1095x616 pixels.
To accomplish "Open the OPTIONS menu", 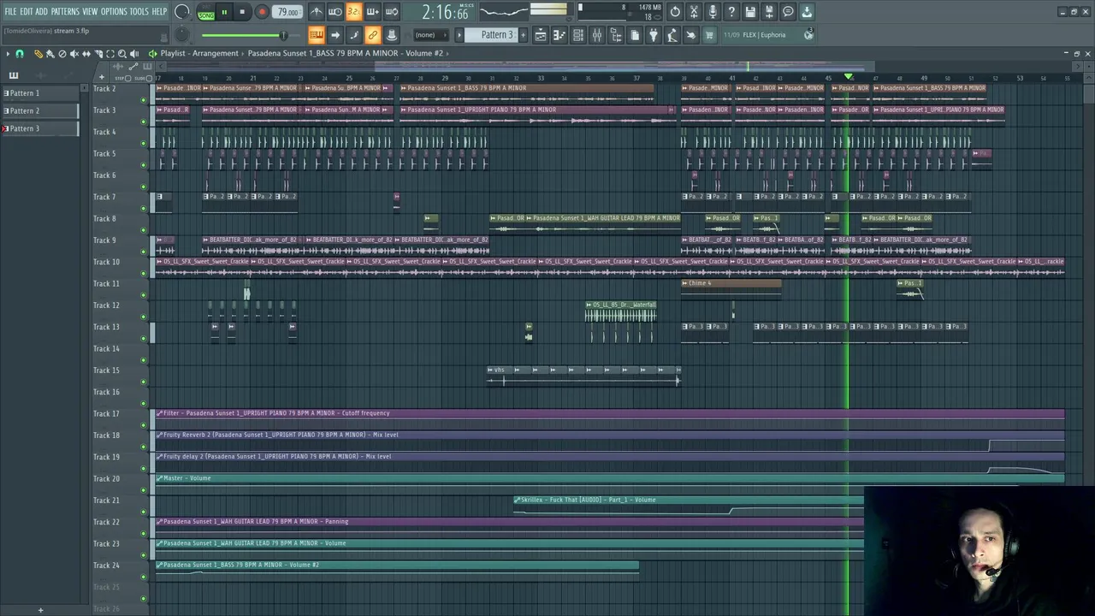I will click(114, 12).
